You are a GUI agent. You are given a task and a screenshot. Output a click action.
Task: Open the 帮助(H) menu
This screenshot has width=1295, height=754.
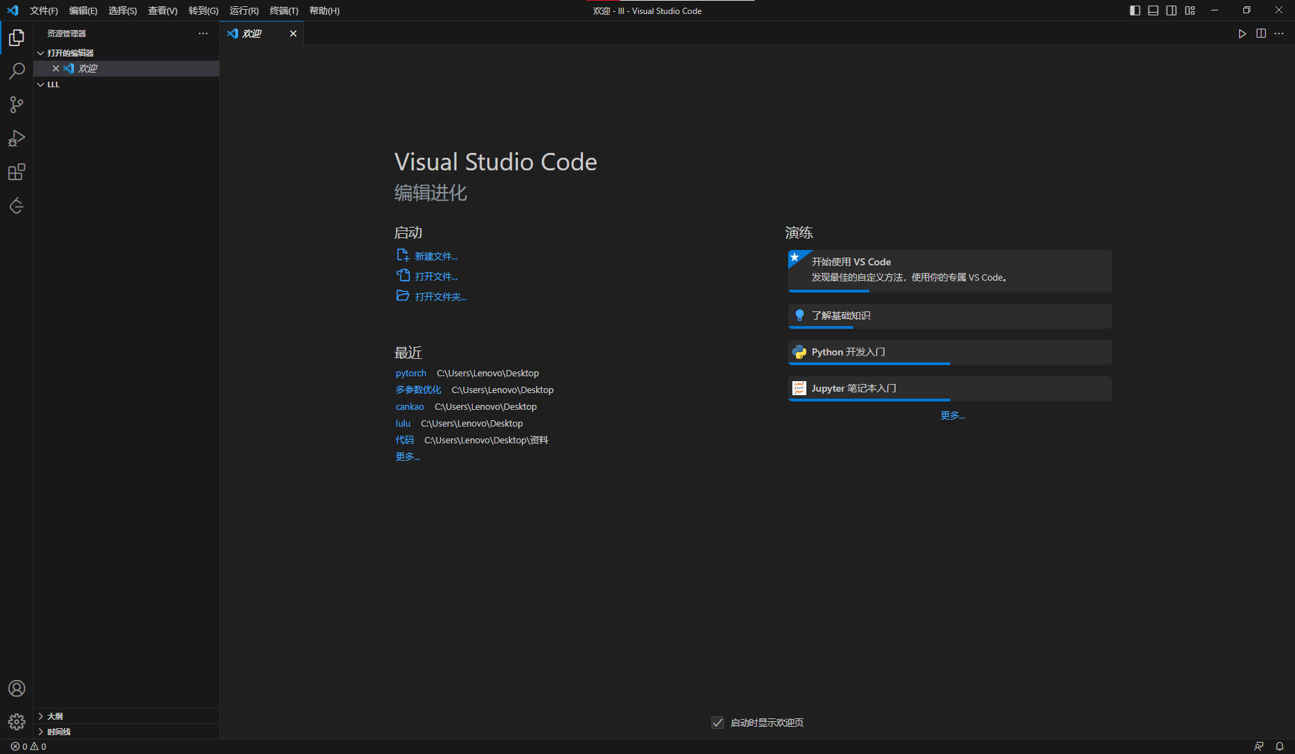coord(325,10)
